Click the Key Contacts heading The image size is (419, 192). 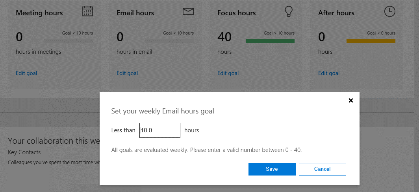tap(24, 152)
